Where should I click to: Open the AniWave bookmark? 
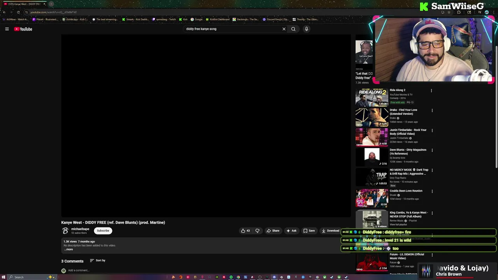click(15, 19)
